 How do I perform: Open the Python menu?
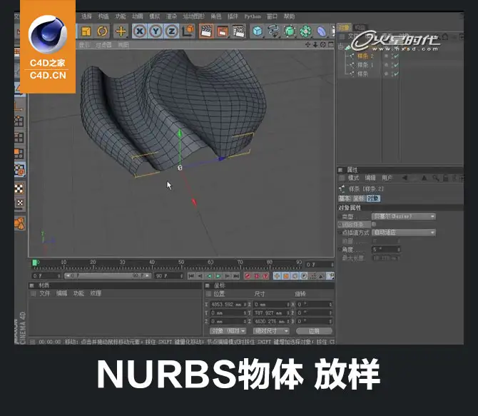tap(253, 16)
